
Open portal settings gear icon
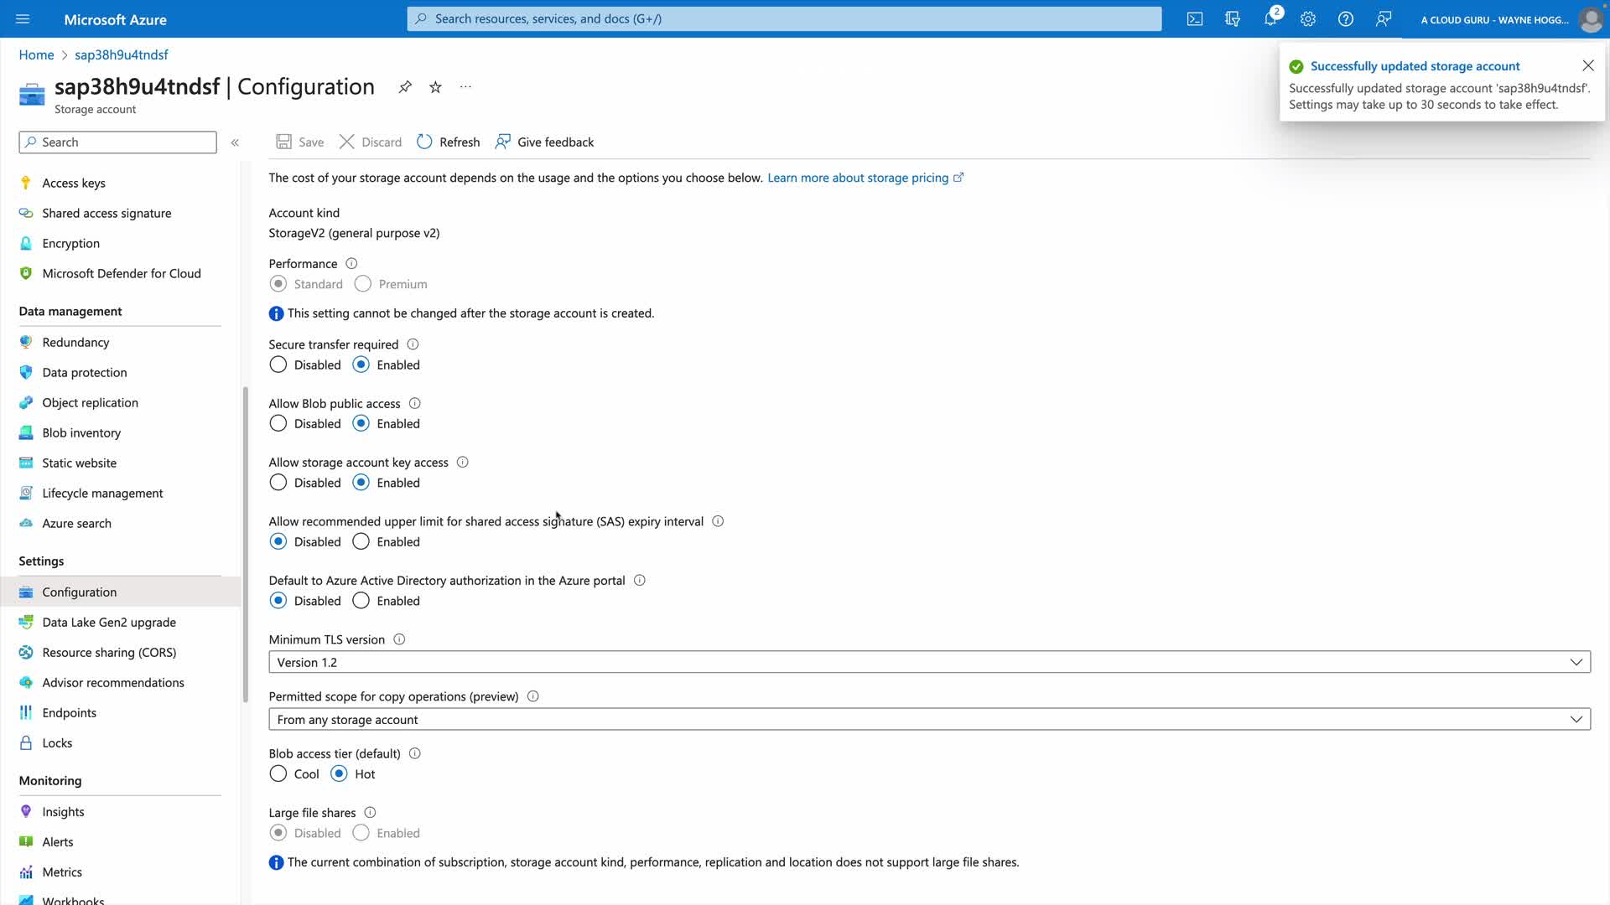[1307, 19]
